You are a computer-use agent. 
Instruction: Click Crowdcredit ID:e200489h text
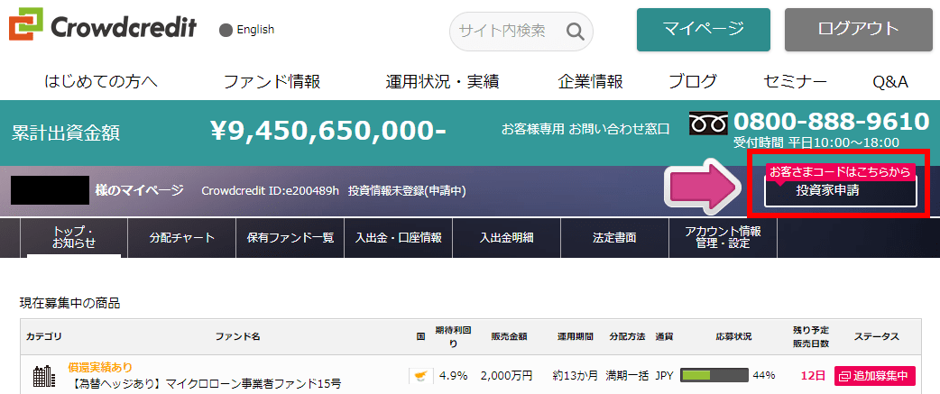[271, 191]
